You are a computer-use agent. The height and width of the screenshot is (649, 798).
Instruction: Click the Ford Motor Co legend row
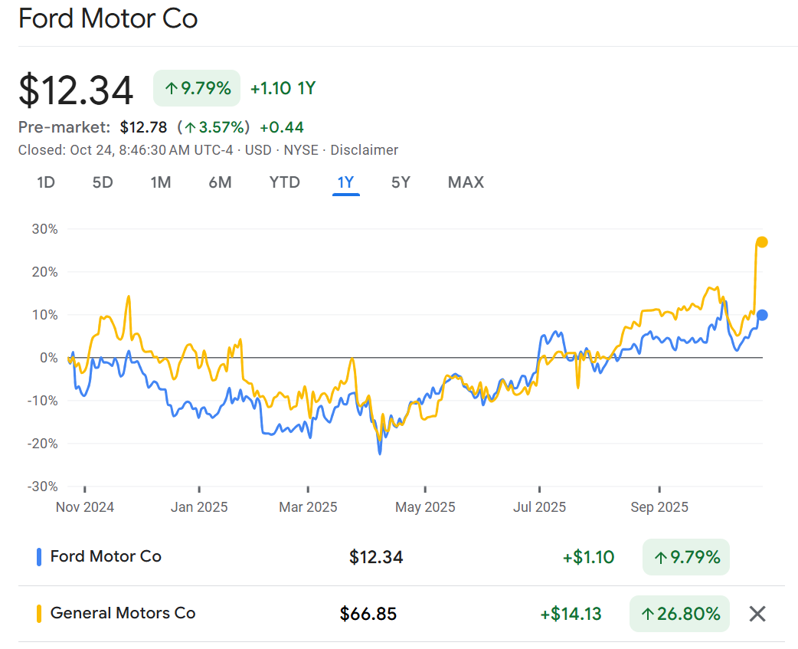106,557
